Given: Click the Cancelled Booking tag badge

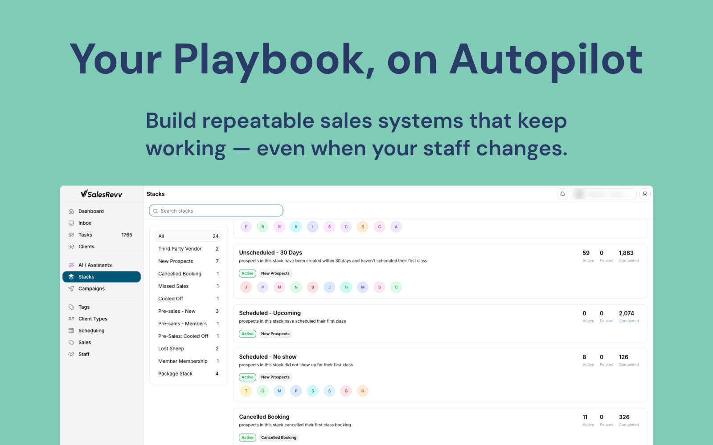Looking at the screenshot, I should [279, 438].
